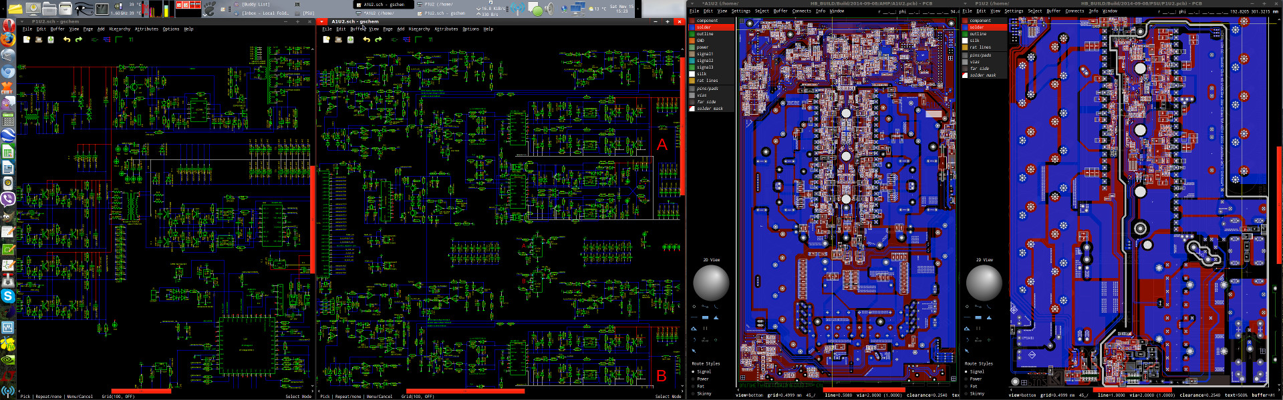Click the Save icon in A1U2.sch toolbar
The height and width of the screenshot is (400, 1283).
pyautogui.click(x=350, y=39)
